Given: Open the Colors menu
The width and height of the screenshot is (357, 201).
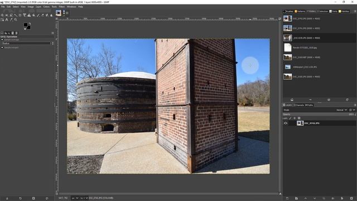Looking at the screenshot, I should click(46, 7).
